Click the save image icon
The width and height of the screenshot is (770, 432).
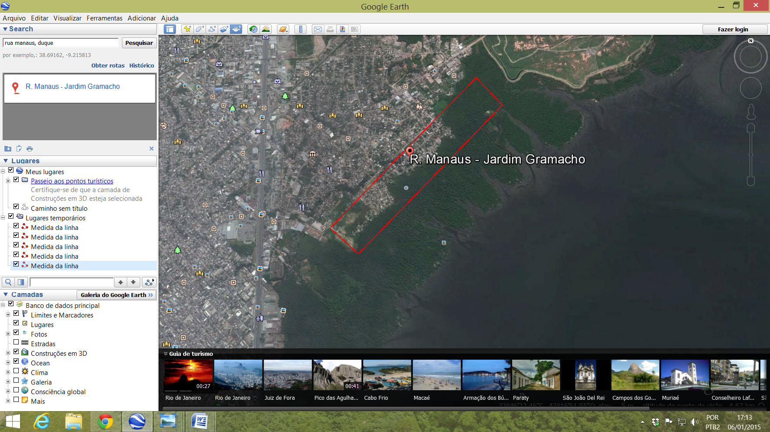click(342, 29)
